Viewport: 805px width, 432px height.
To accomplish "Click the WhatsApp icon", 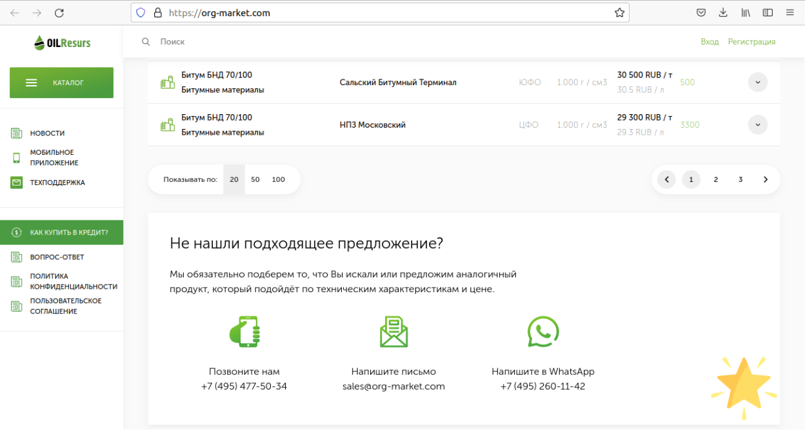I will click(x=542, y=331).
